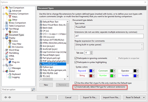Viewport: 148px width, 102px height.
Task: Click the Misc icon in tree
Action: (x=7, y=65)
